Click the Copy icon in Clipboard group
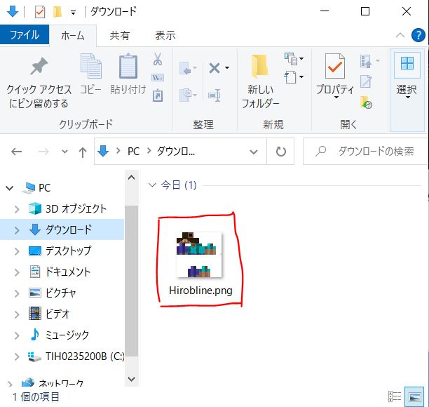Image resolution: width=429 pixels, height=407 pixels. tap(91, 66)
